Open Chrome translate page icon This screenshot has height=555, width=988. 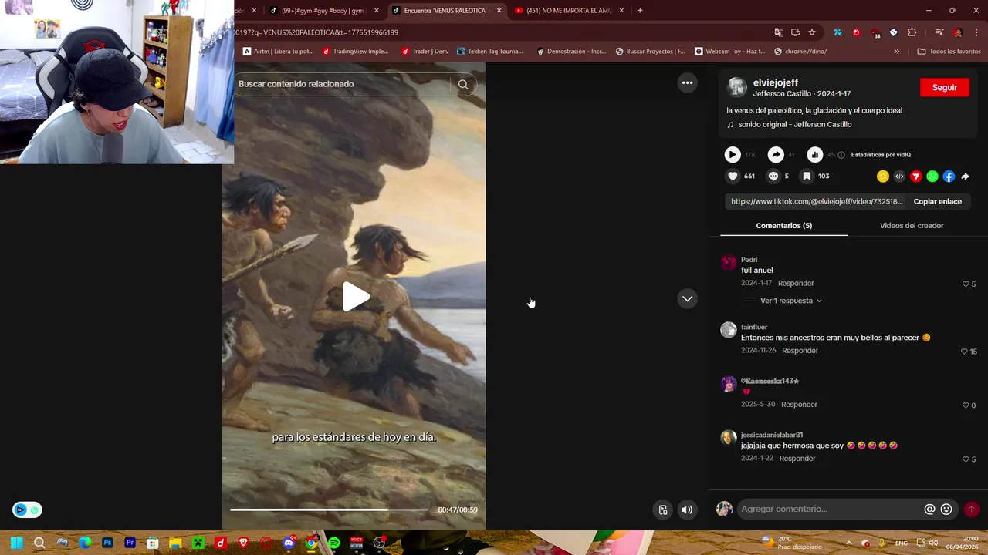coord(779,32)
